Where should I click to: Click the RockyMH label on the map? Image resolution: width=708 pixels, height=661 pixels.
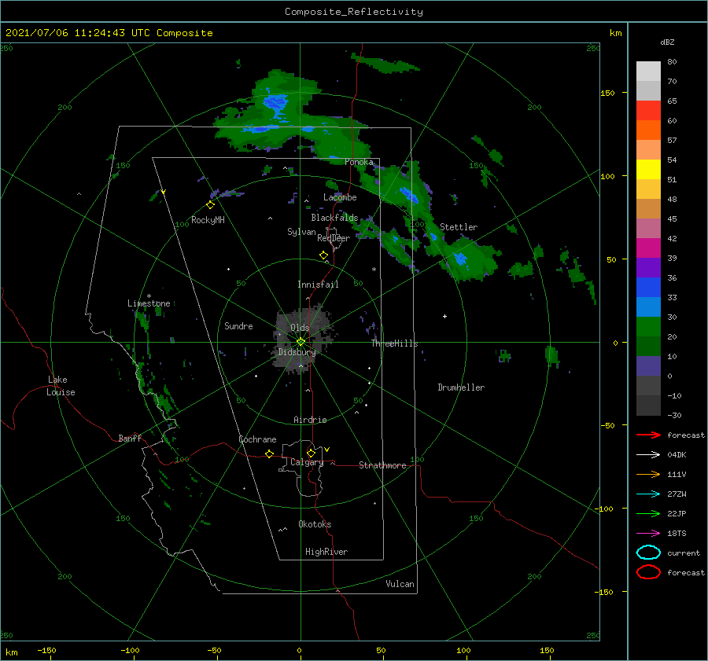tap(208, 220)
